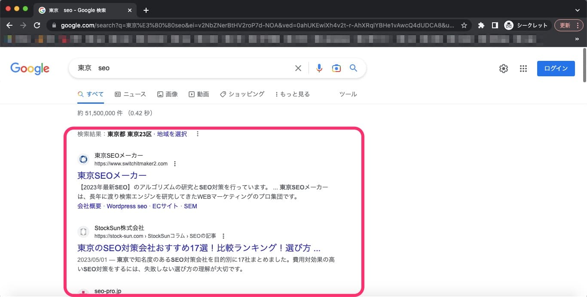The image size is (587, 297).
Task: Click the browser back arrow
Action: click(9, 25)
